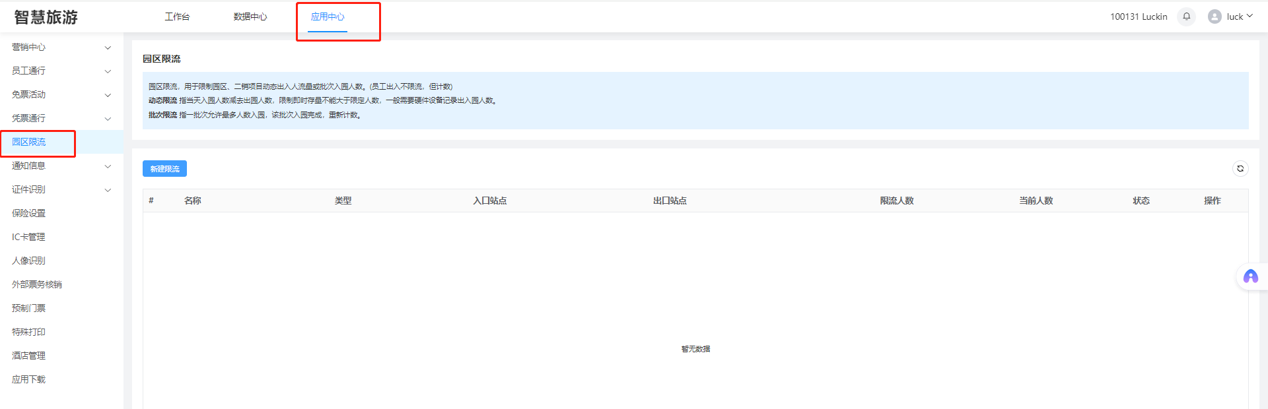Click the notification bell icon
The height and width of the screenshot is (409, 1268).
(x=1186, y=16)
